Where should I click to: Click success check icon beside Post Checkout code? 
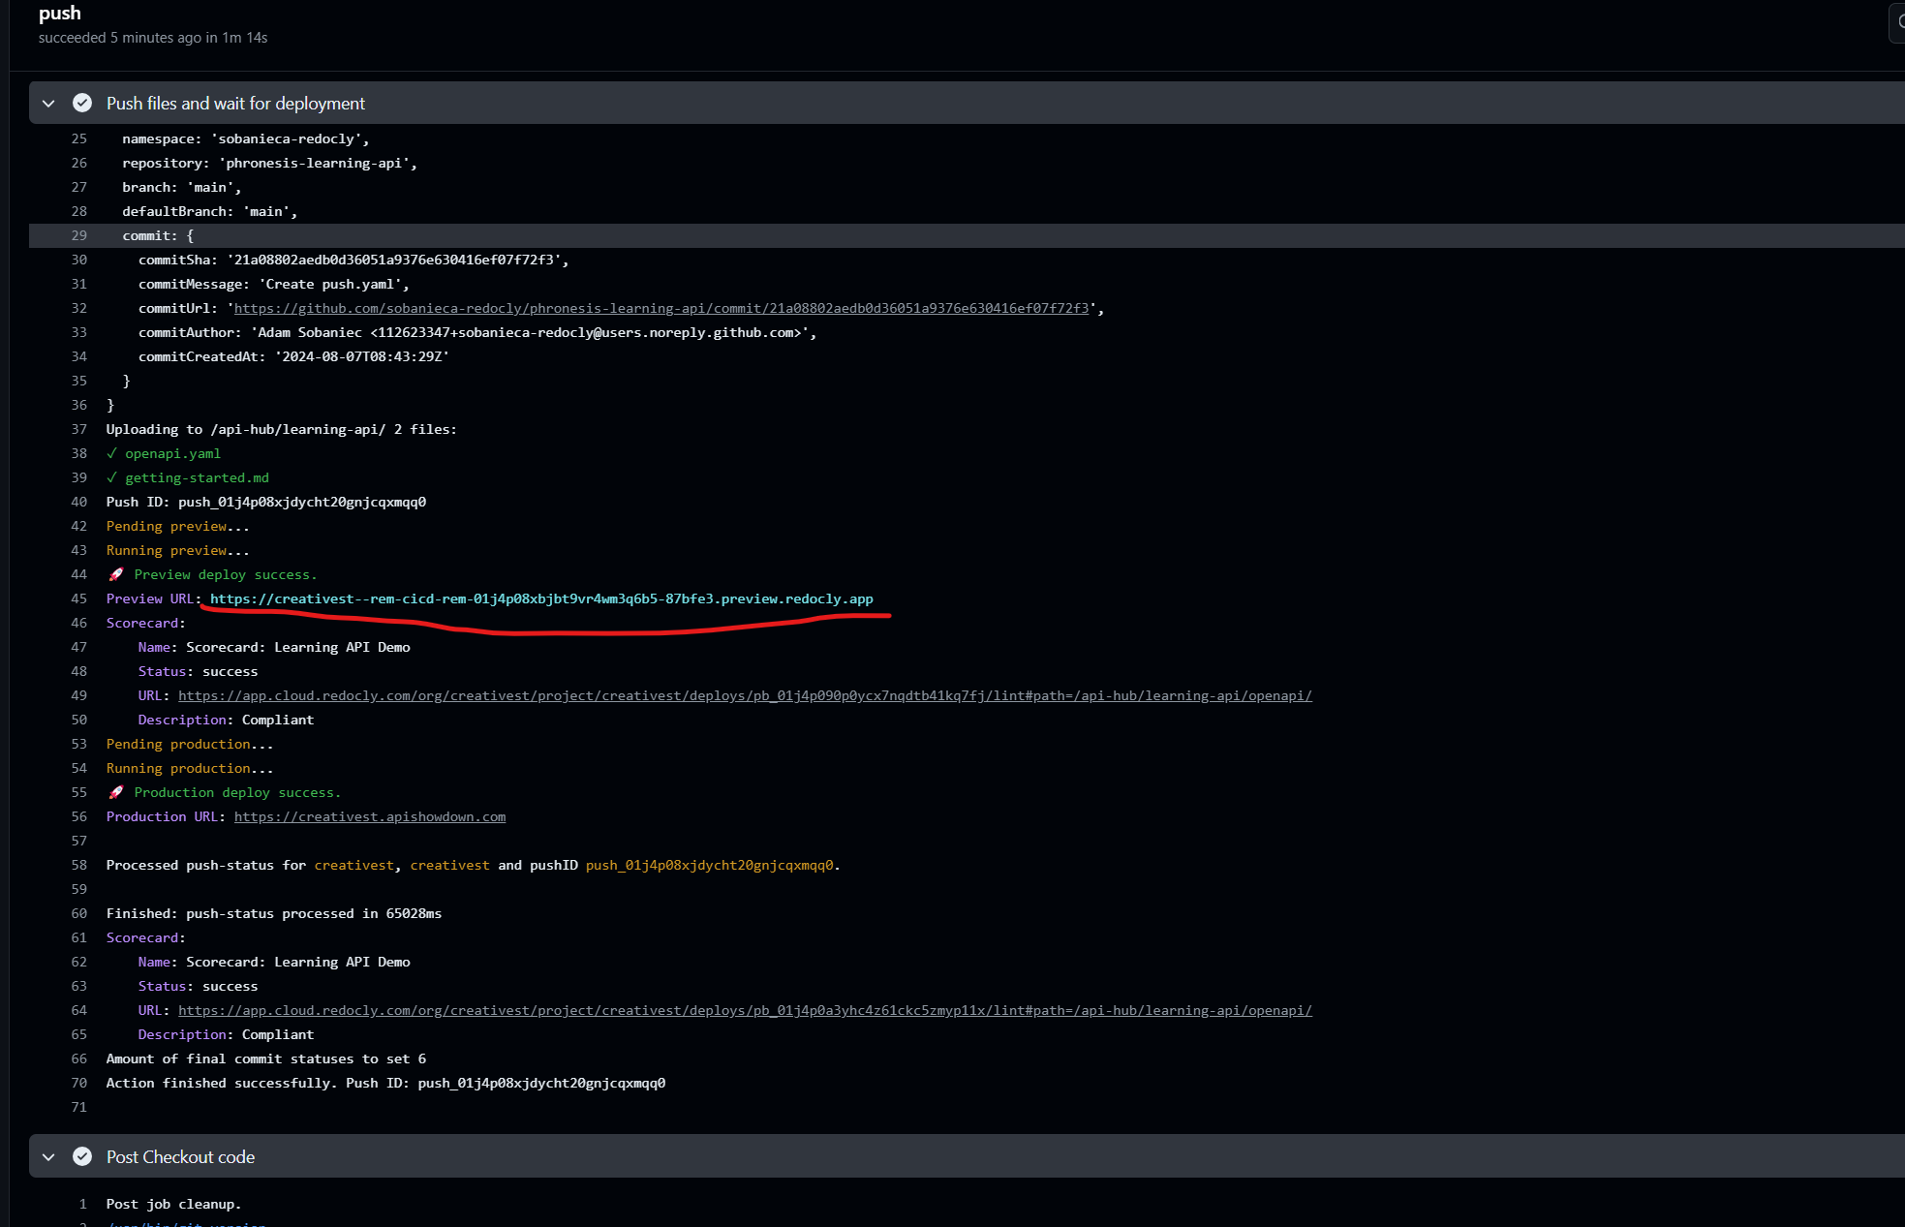(82, 1156)
